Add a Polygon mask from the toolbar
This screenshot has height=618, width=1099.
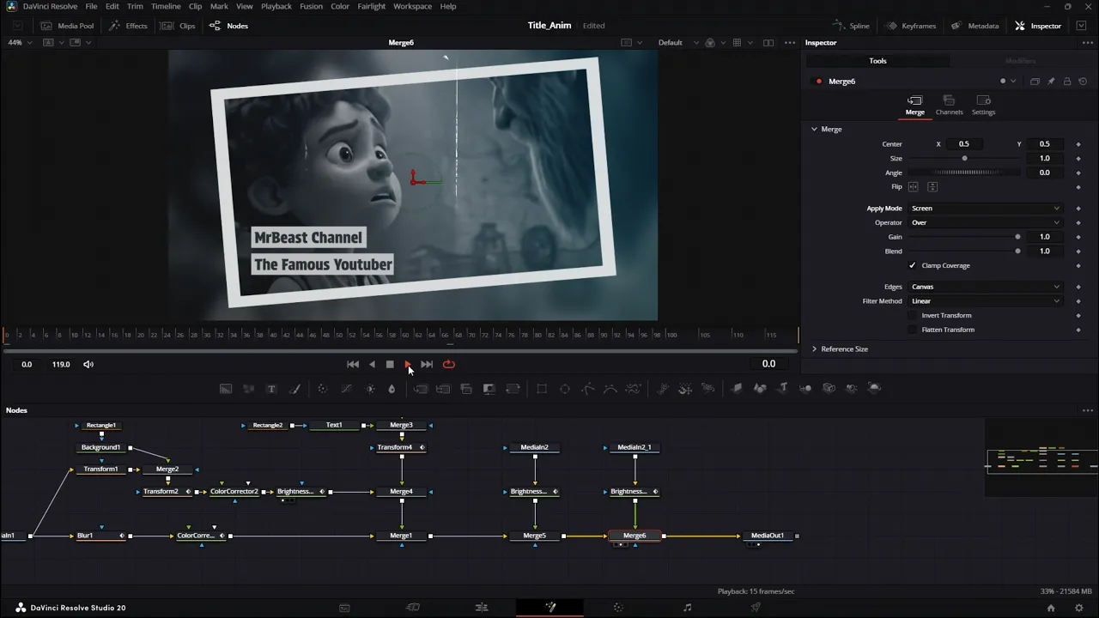click(588, 389)
